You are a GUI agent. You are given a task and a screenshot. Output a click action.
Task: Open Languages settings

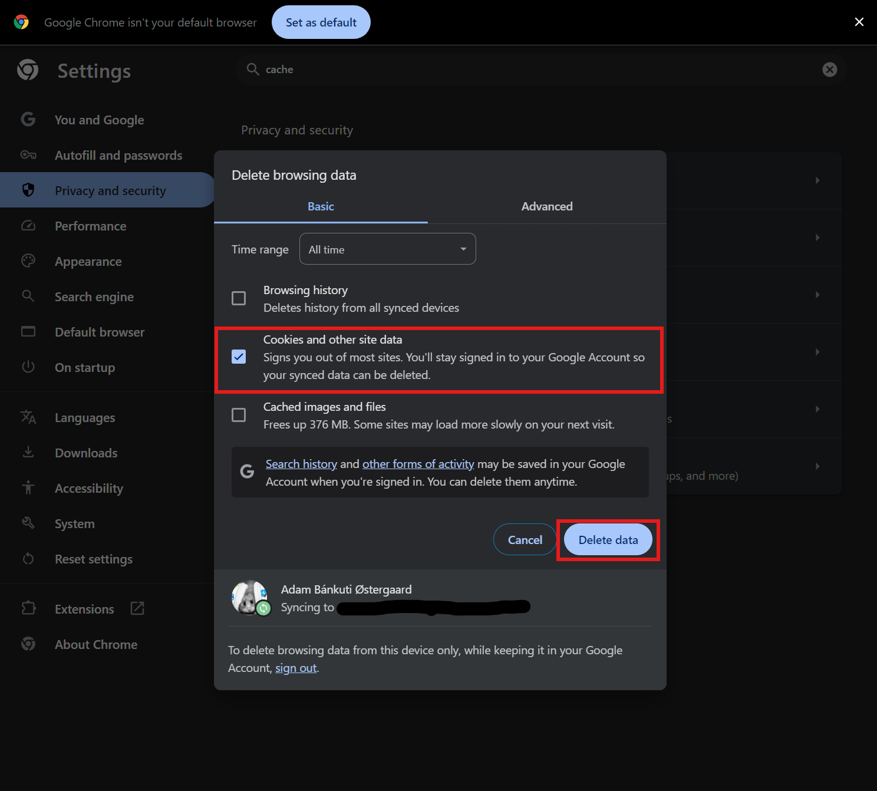[x=85, y=418]
